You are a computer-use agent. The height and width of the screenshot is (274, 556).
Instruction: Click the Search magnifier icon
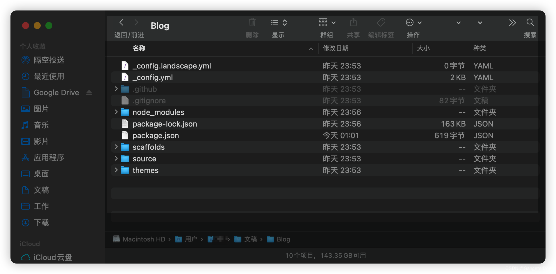pos(530,22)
